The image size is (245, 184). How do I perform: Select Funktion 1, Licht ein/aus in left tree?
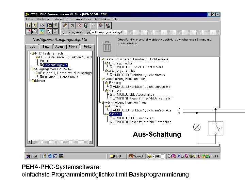click(x=61, y=77)
